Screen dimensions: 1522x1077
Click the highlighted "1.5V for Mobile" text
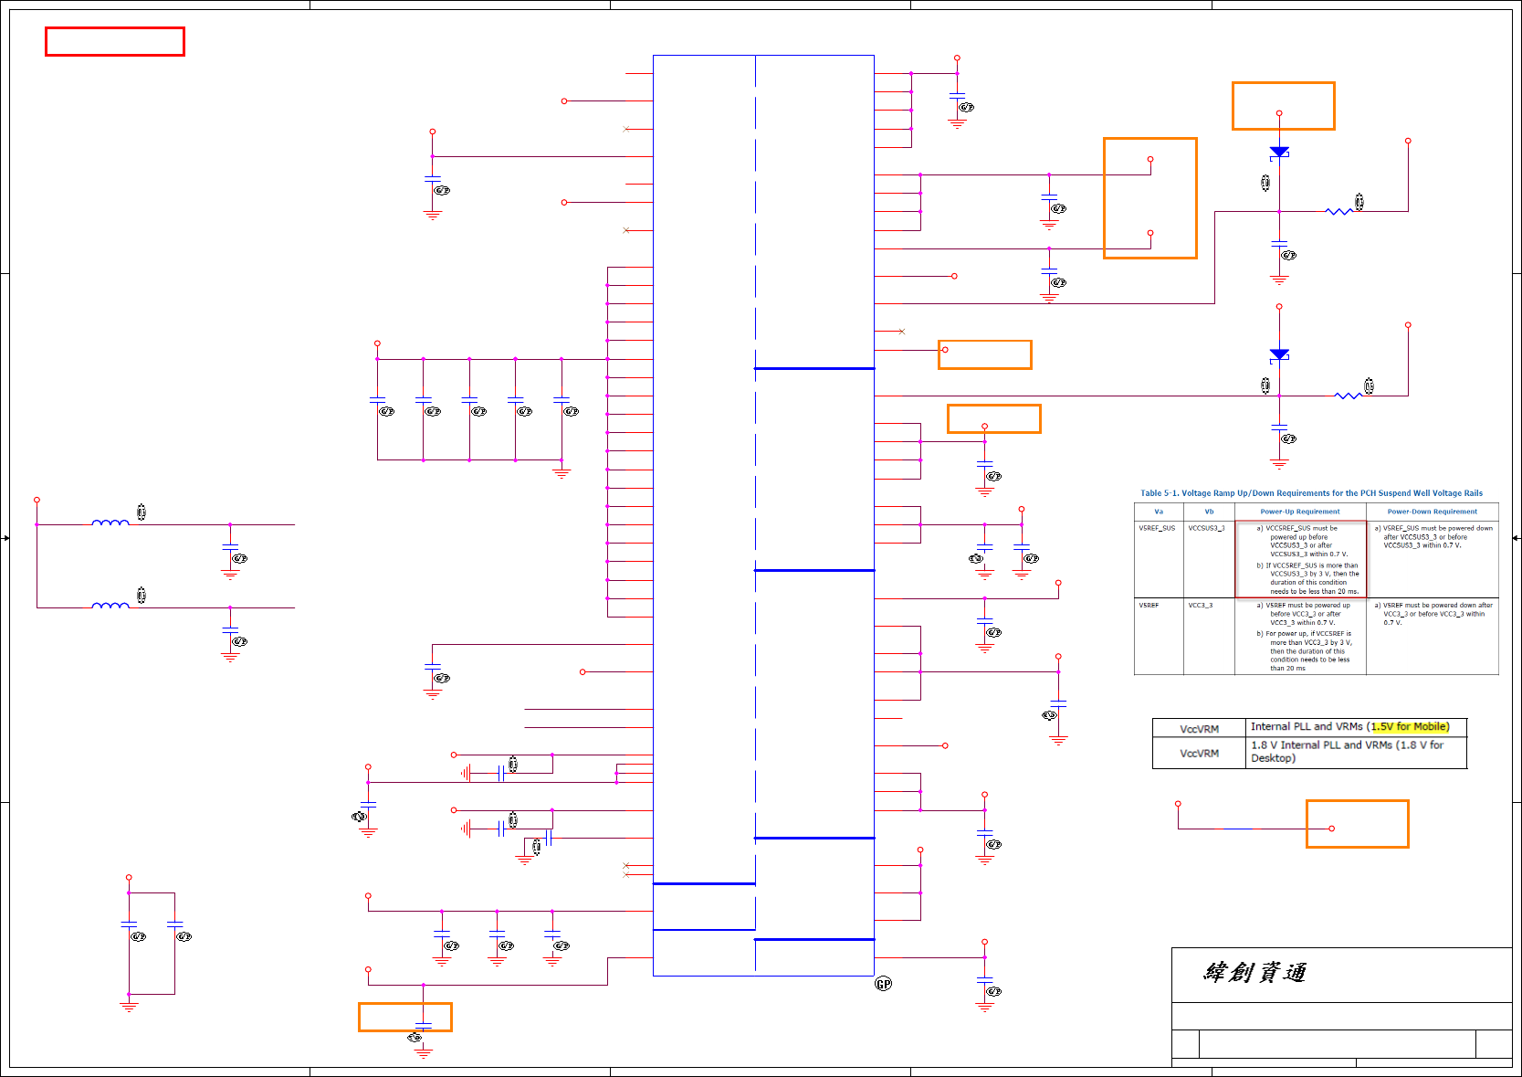pos(1411,727)
